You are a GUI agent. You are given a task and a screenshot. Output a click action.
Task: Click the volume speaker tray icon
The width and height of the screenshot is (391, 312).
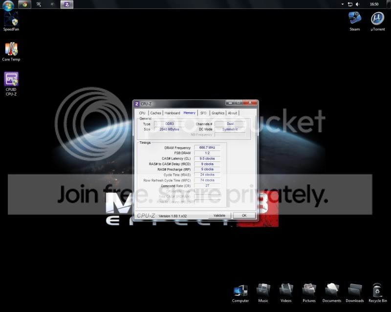tap(358, 4)
